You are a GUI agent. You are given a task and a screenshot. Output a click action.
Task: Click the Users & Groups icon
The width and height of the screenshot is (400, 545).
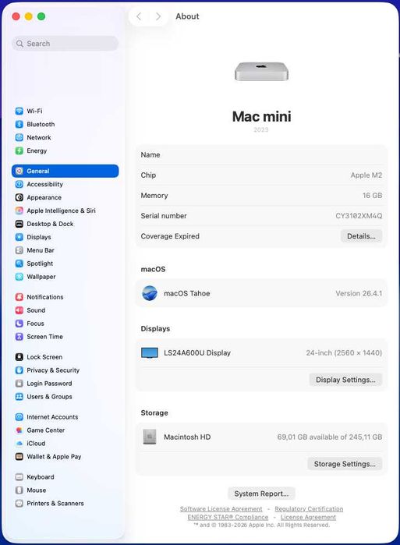click(x=19, y=397)
